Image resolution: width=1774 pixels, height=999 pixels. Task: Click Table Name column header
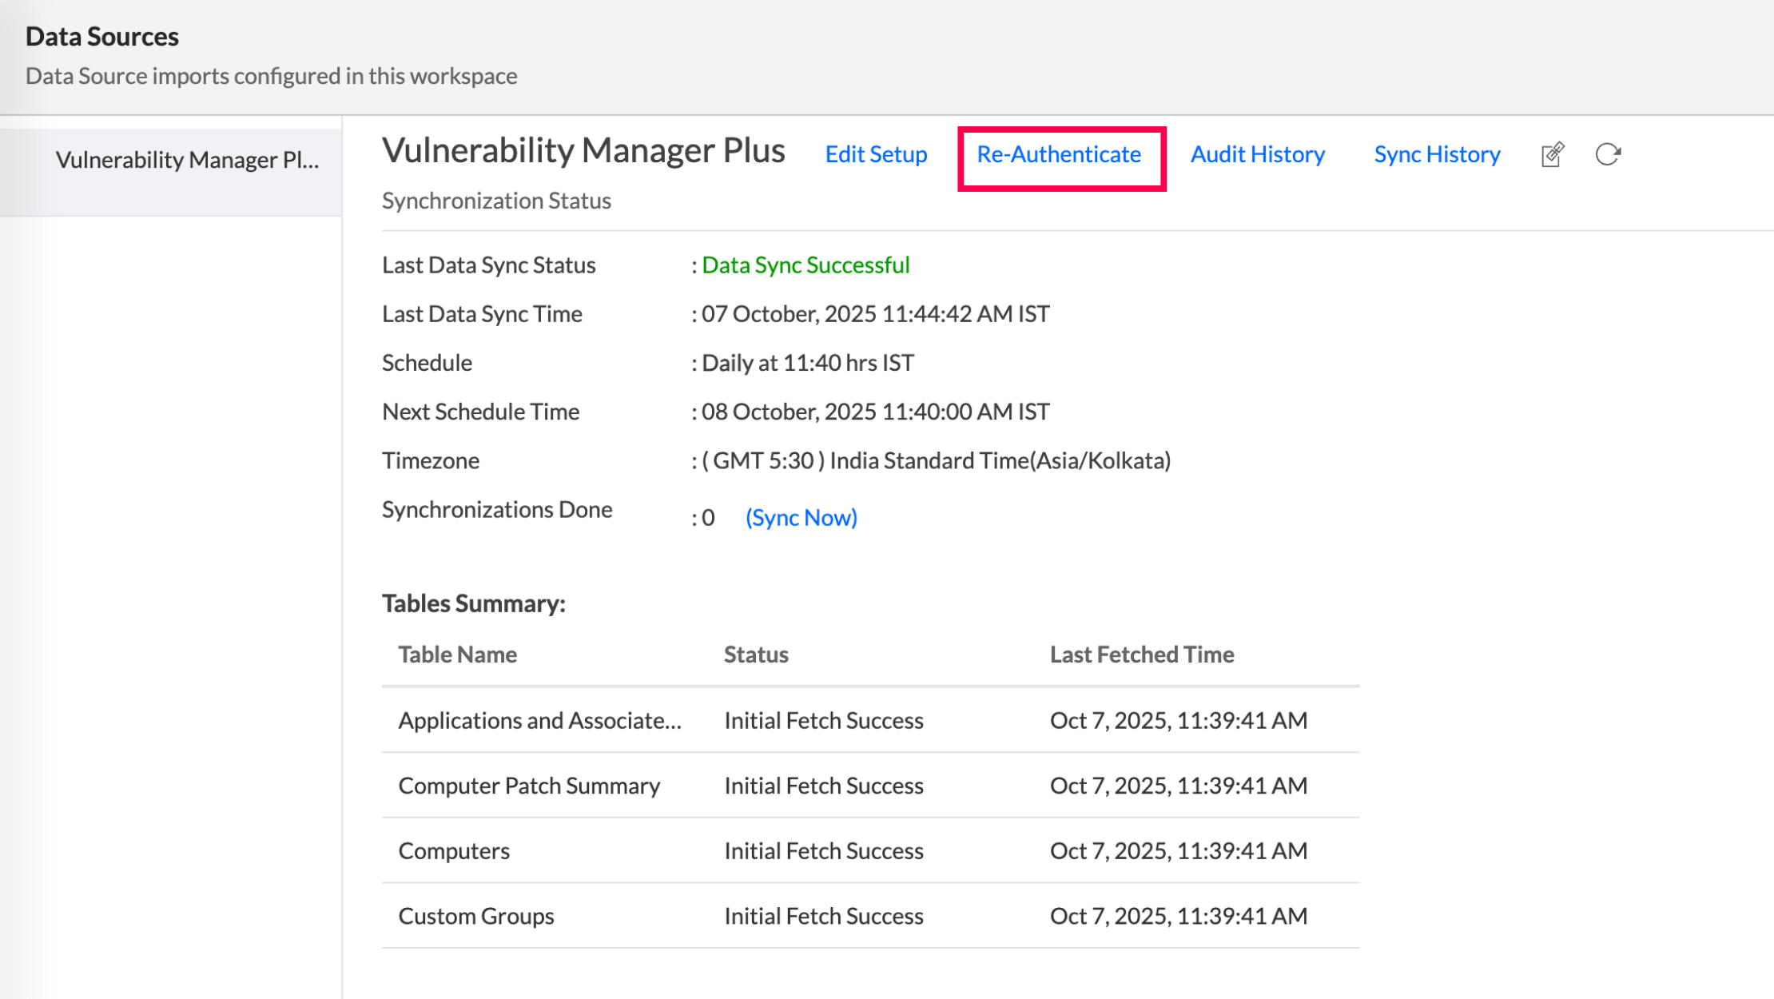[457, 655]
